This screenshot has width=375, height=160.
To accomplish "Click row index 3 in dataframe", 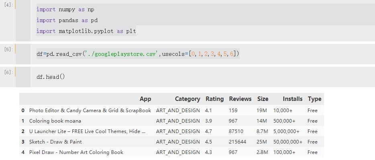I will [x=23, y=142].
